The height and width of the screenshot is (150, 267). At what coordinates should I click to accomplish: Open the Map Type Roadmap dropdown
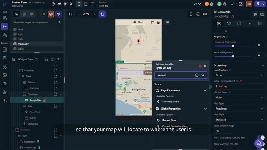click(239, 108)
